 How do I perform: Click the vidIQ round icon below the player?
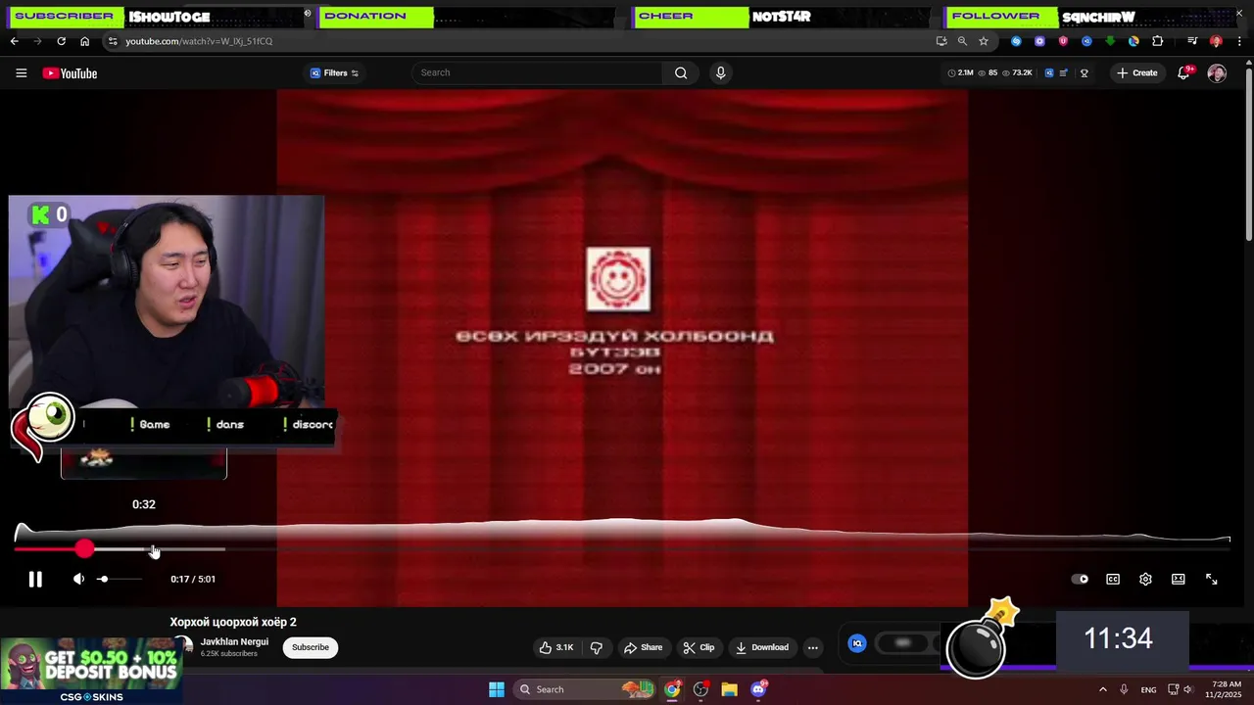pos(857,643)
